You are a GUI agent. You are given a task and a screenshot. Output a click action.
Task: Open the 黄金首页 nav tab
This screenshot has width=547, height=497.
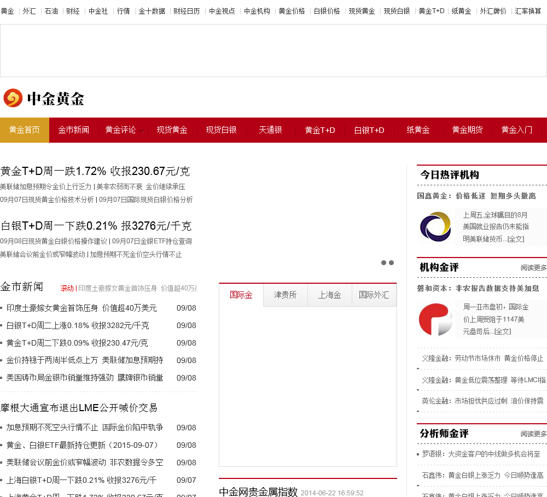click(25, 130)
